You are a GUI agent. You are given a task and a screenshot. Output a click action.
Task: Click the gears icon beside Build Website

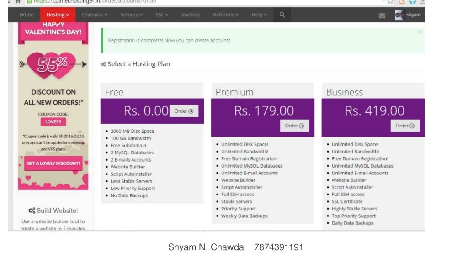(x=32, y=210)
